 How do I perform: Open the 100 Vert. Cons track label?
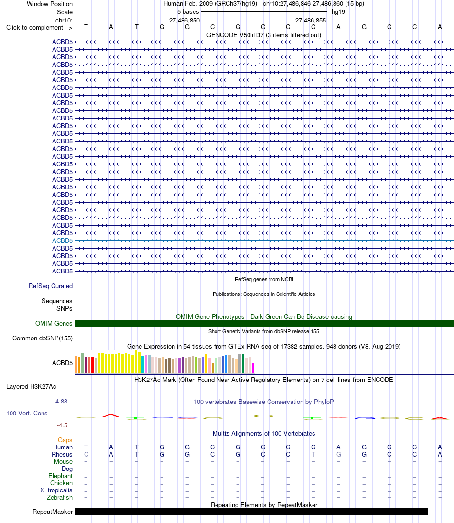(27, 413)
